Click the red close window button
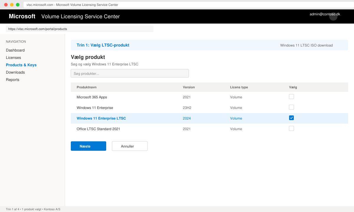This screenshot has height=212, width=354. point(6,5)
